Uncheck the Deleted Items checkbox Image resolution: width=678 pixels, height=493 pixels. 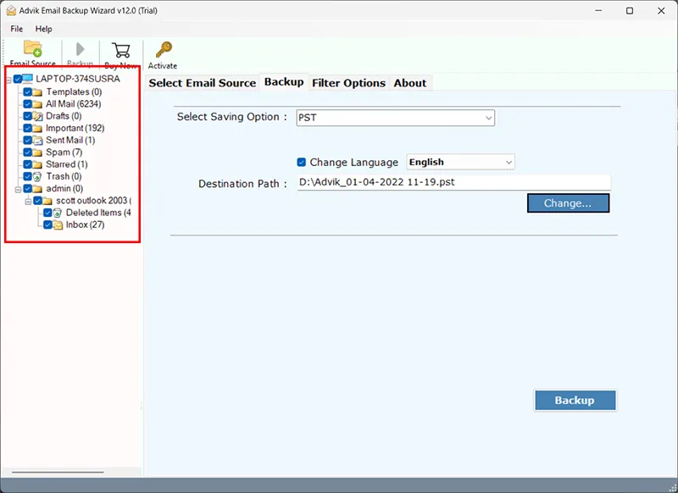(x=47, y=213)
